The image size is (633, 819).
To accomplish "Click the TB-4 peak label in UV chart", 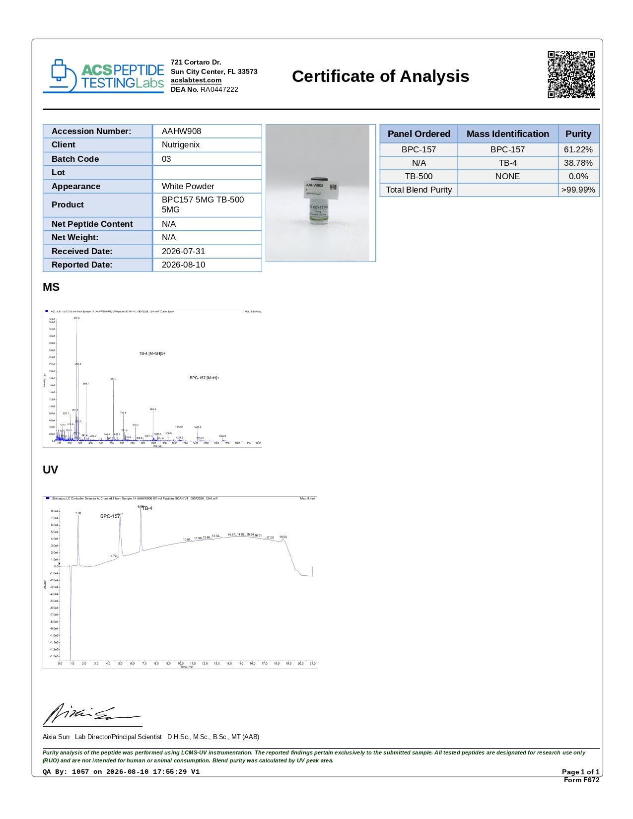I will click(x=147, y=508).
